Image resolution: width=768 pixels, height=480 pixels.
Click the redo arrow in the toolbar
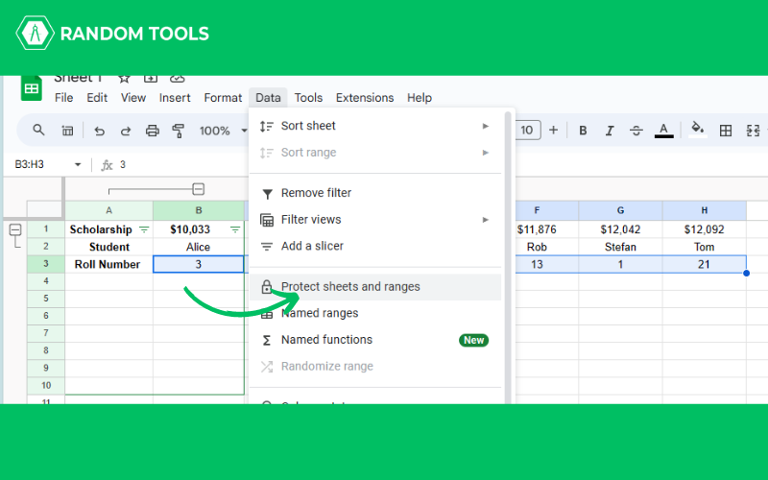point(126,131)
